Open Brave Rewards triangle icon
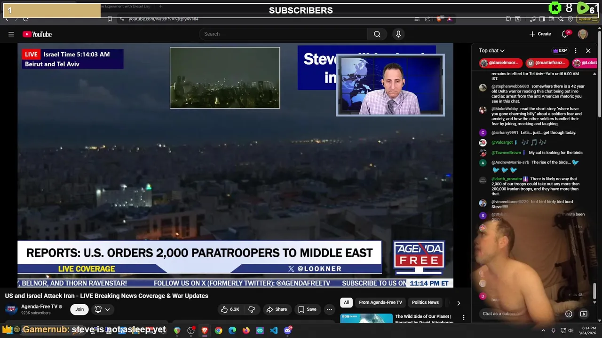The height and width of the screenshot is (338, 602). (x=449, y=19)
